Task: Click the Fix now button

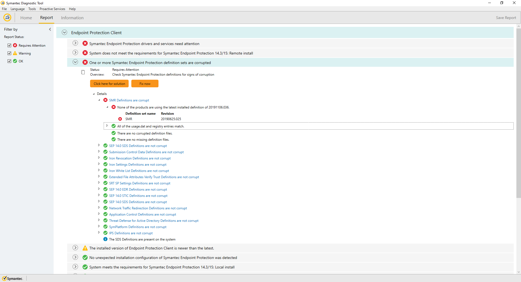Action: coord(145,84)
